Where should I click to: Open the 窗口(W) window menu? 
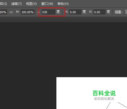point(47,4)
